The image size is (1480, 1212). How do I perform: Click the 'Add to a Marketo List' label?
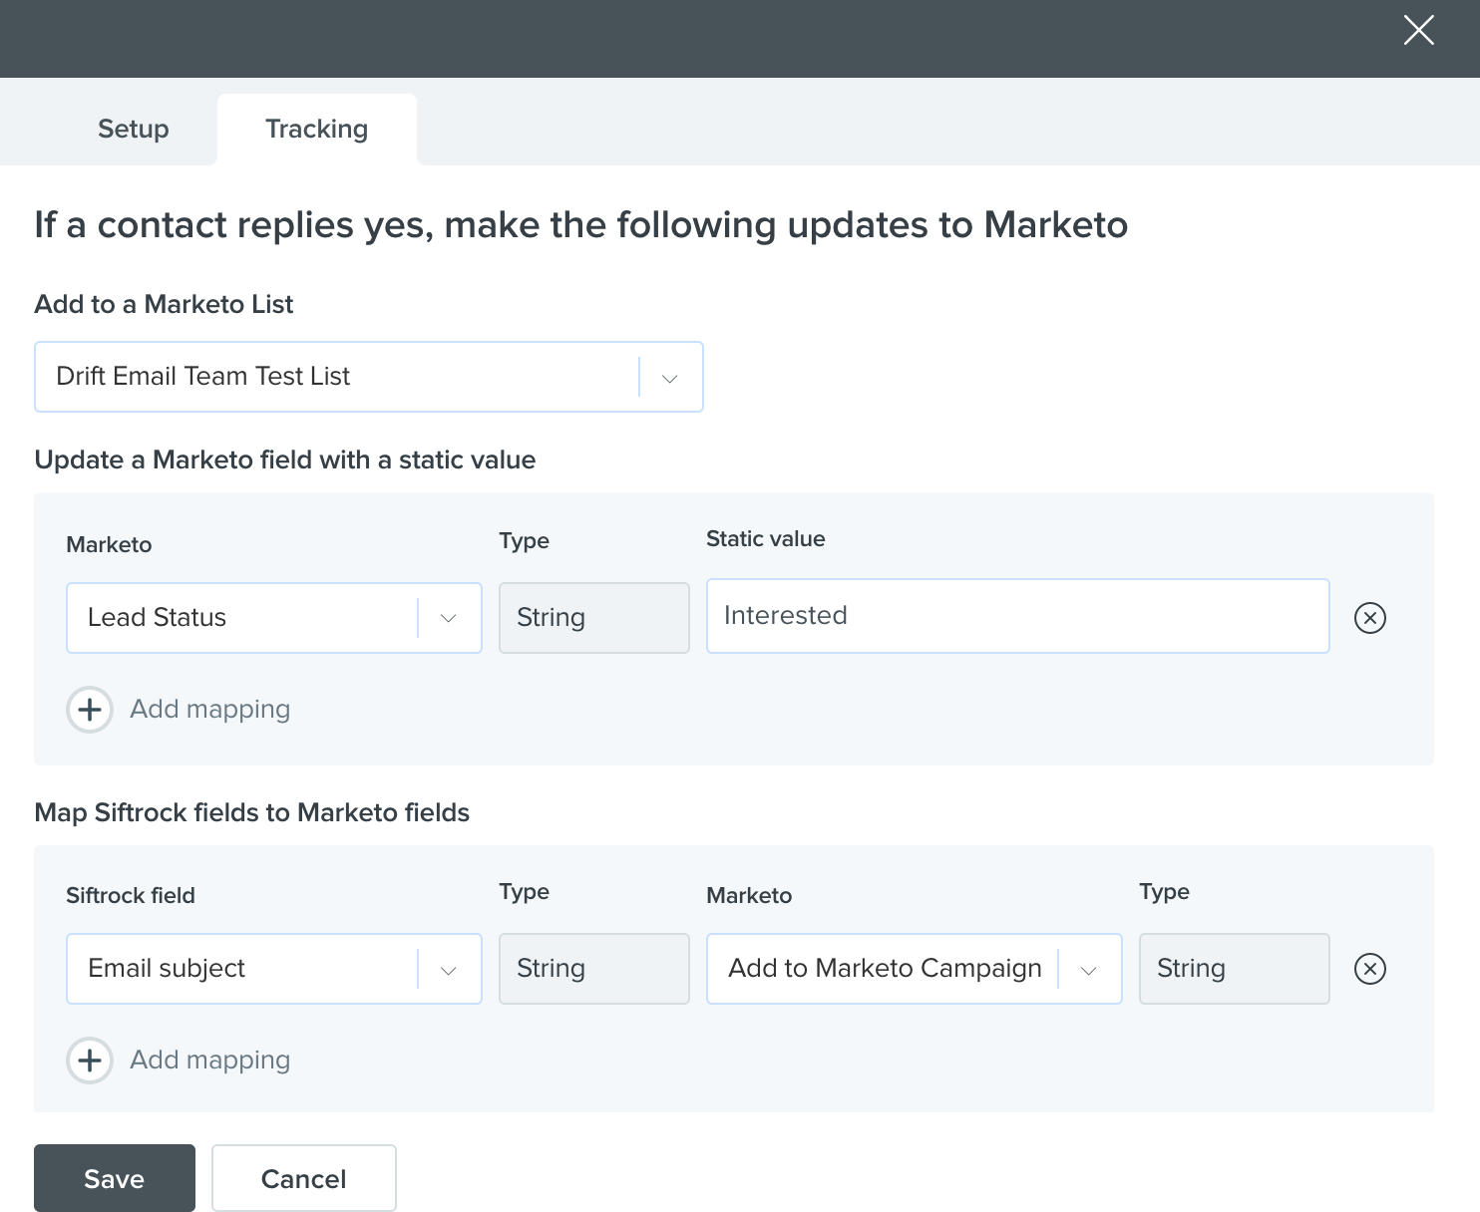[x=165, y=305]
